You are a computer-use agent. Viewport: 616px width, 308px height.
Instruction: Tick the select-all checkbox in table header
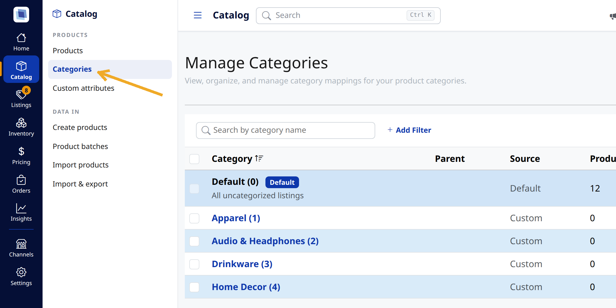point(194,159)
